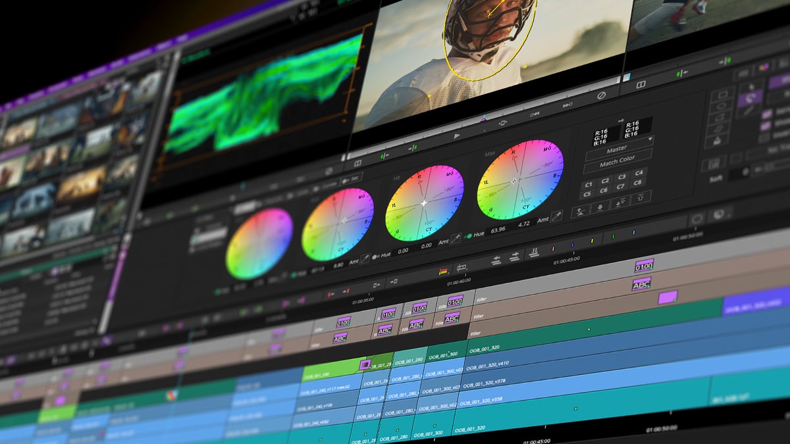The width and height of the screenshot is (790, 444).
Task: Click the Mark Clip icon under the viewer
Action: (x=503, y=123)
